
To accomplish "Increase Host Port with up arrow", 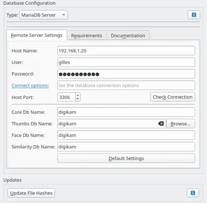I will 78,95.
